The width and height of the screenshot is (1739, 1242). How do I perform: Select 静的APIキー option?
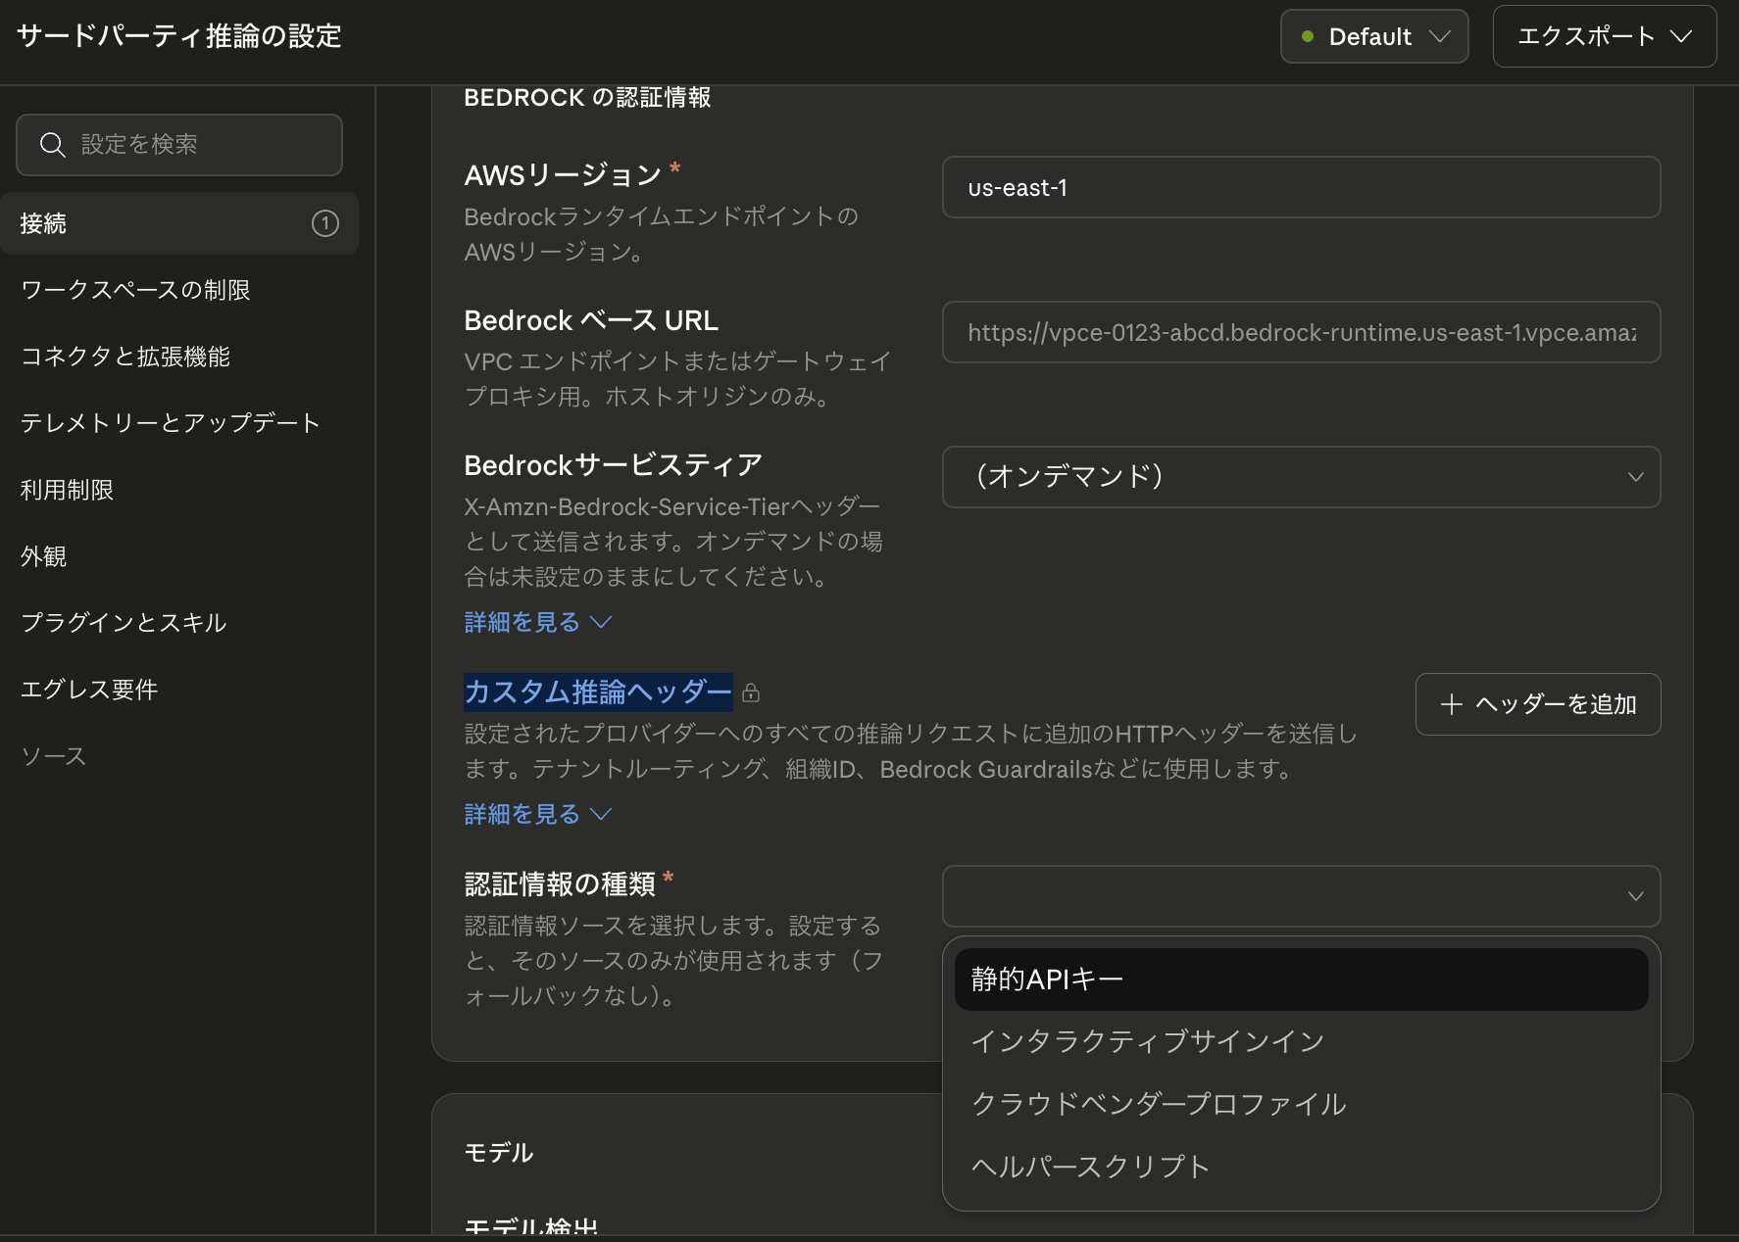coord(1301,979)
